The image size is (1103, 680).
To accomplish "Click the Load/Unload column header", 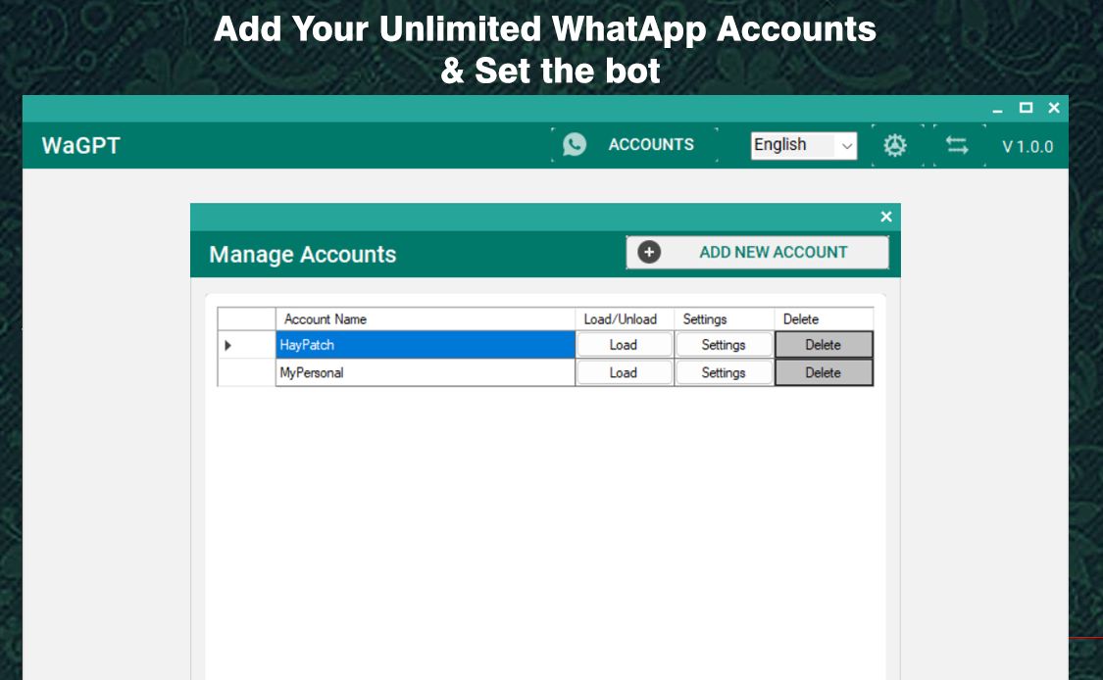I will 625,319.
